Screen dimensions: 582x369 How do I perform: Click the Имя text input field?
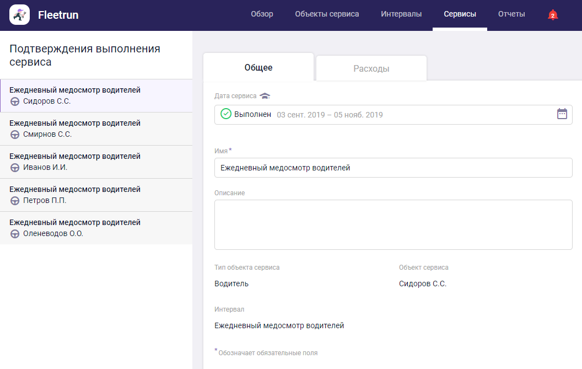pos(393,168)
